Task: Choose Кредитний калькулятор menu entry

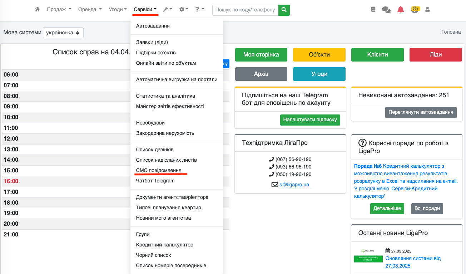Action: pos(164,245)
